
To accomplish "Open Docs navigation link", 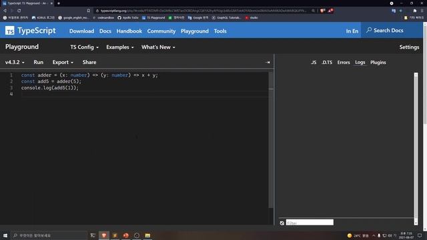I will (x=105, y=31).
